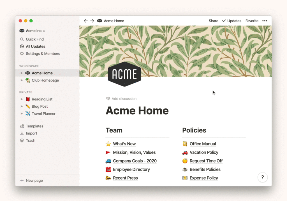Open the question mark help button
Viewport: 287px width, 201px height.
click(262, 177)
